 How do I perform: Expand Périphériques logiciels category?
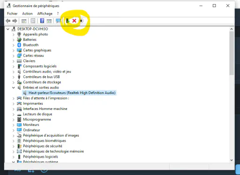point(14,157)
